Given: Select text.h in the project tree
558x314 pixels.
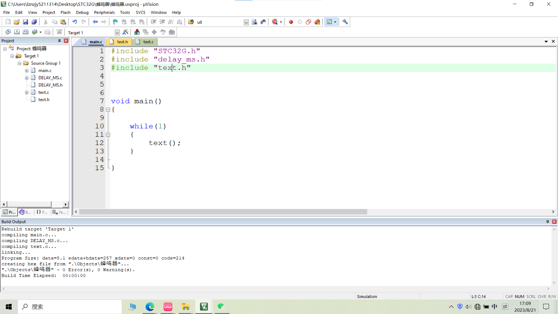Looking at the screenshot, I should tap(44, 99).
